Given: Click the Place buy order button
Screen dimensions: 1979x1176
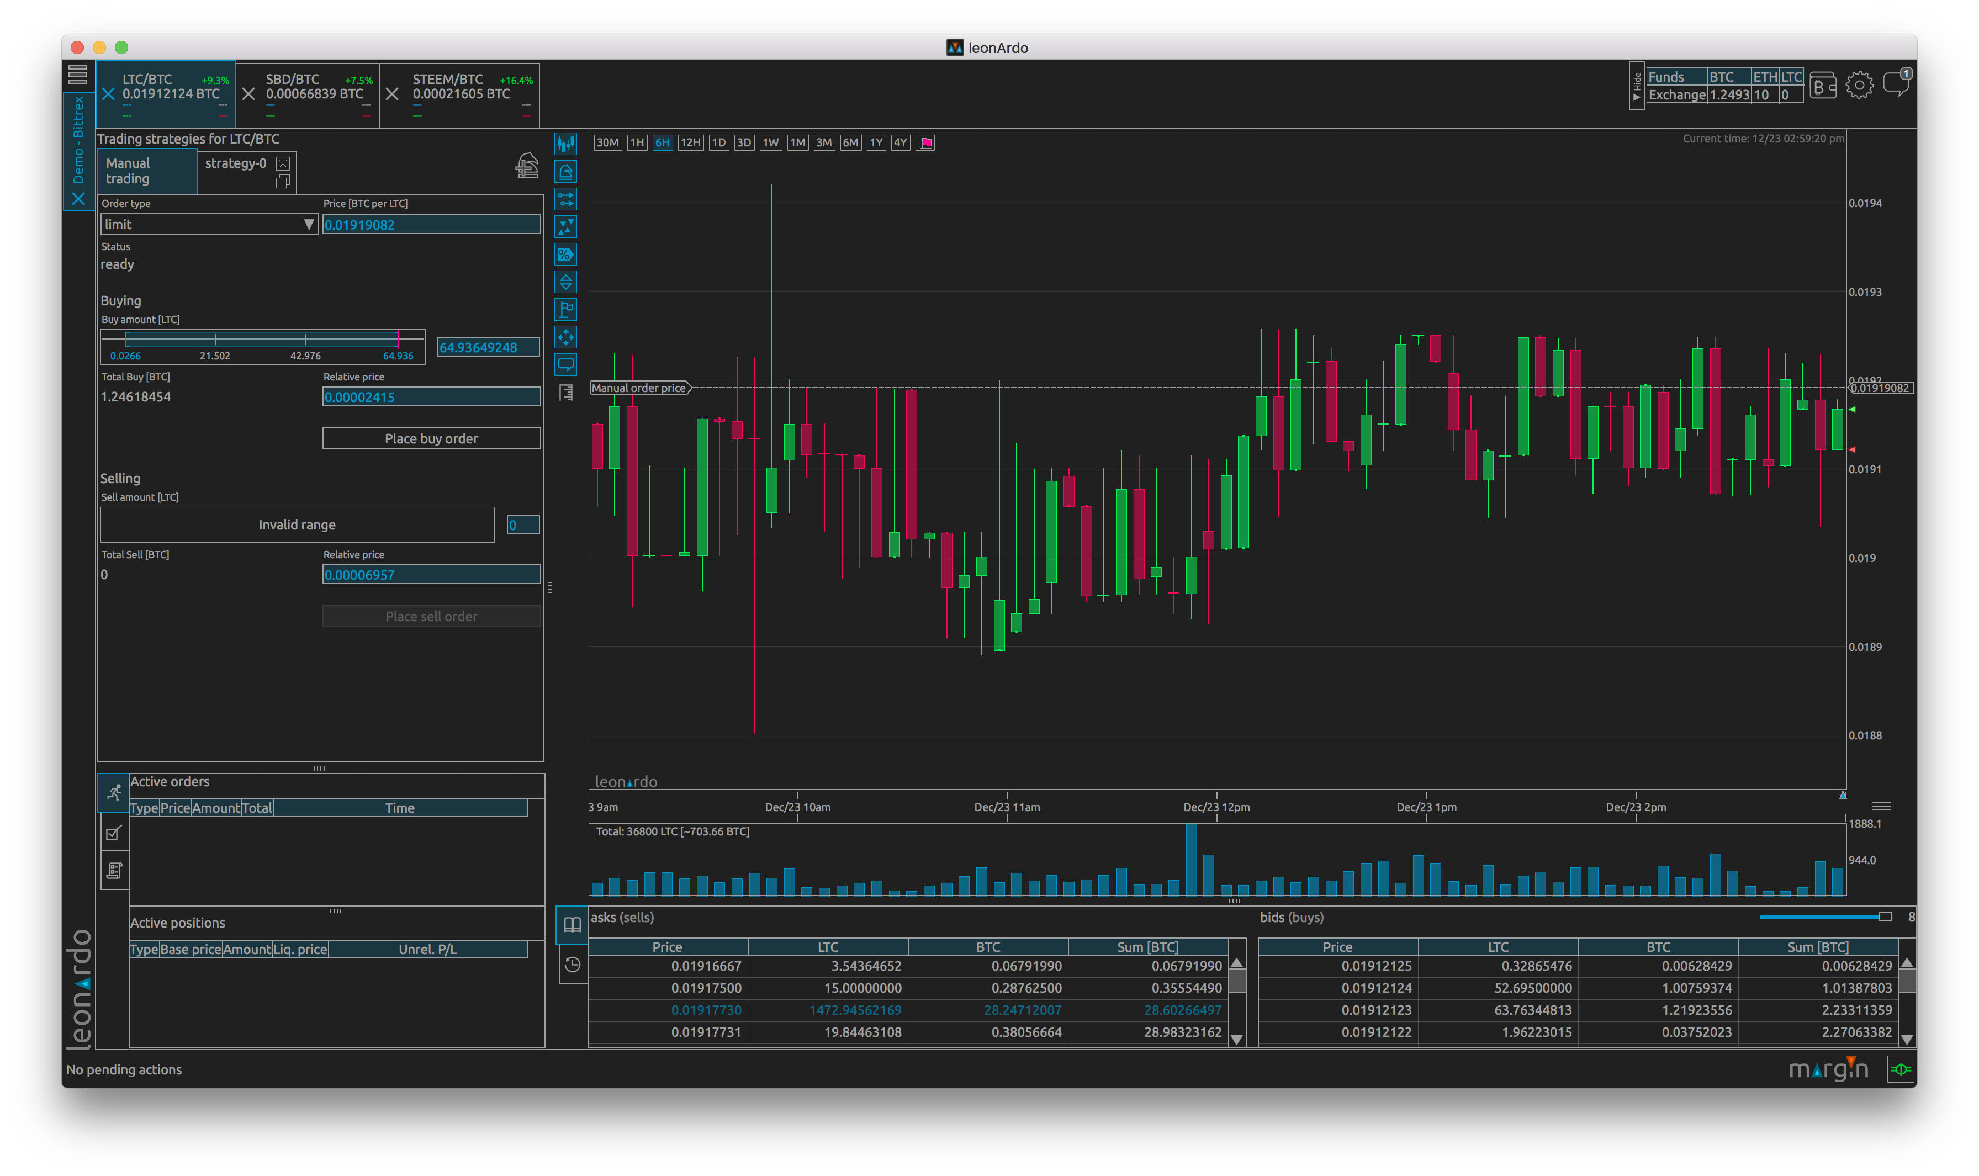Looking at the screenshot, I should (x=431, y=439).
